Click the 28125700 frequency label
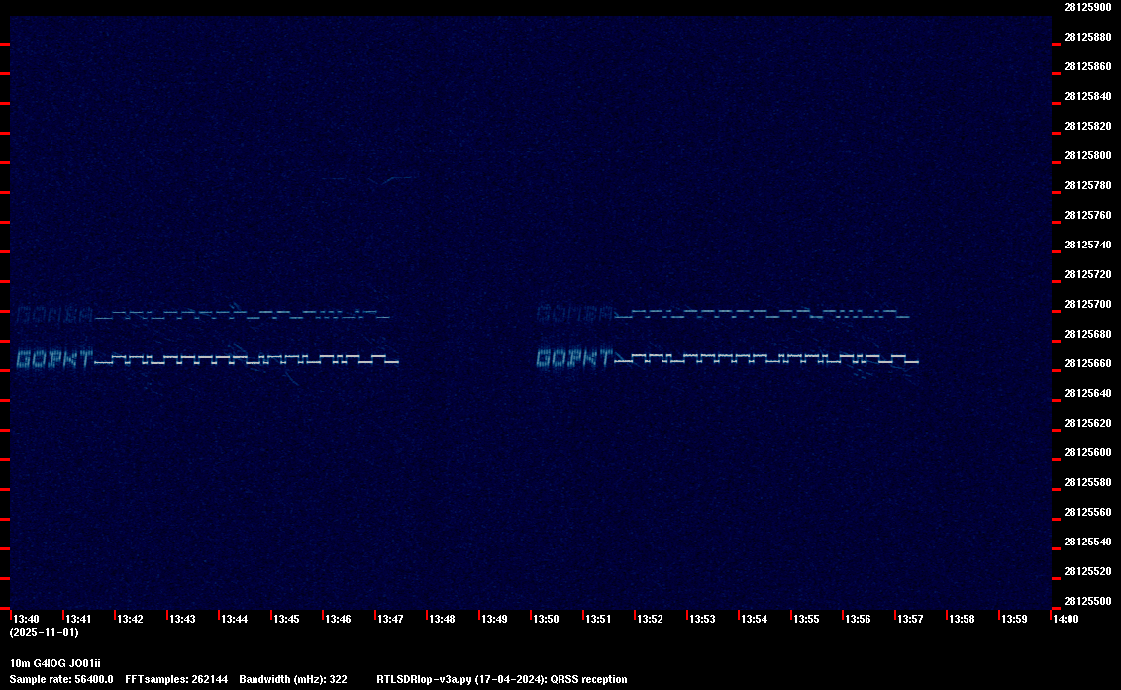This screenshot has height=690, width=1121. tap(1088, 305)
